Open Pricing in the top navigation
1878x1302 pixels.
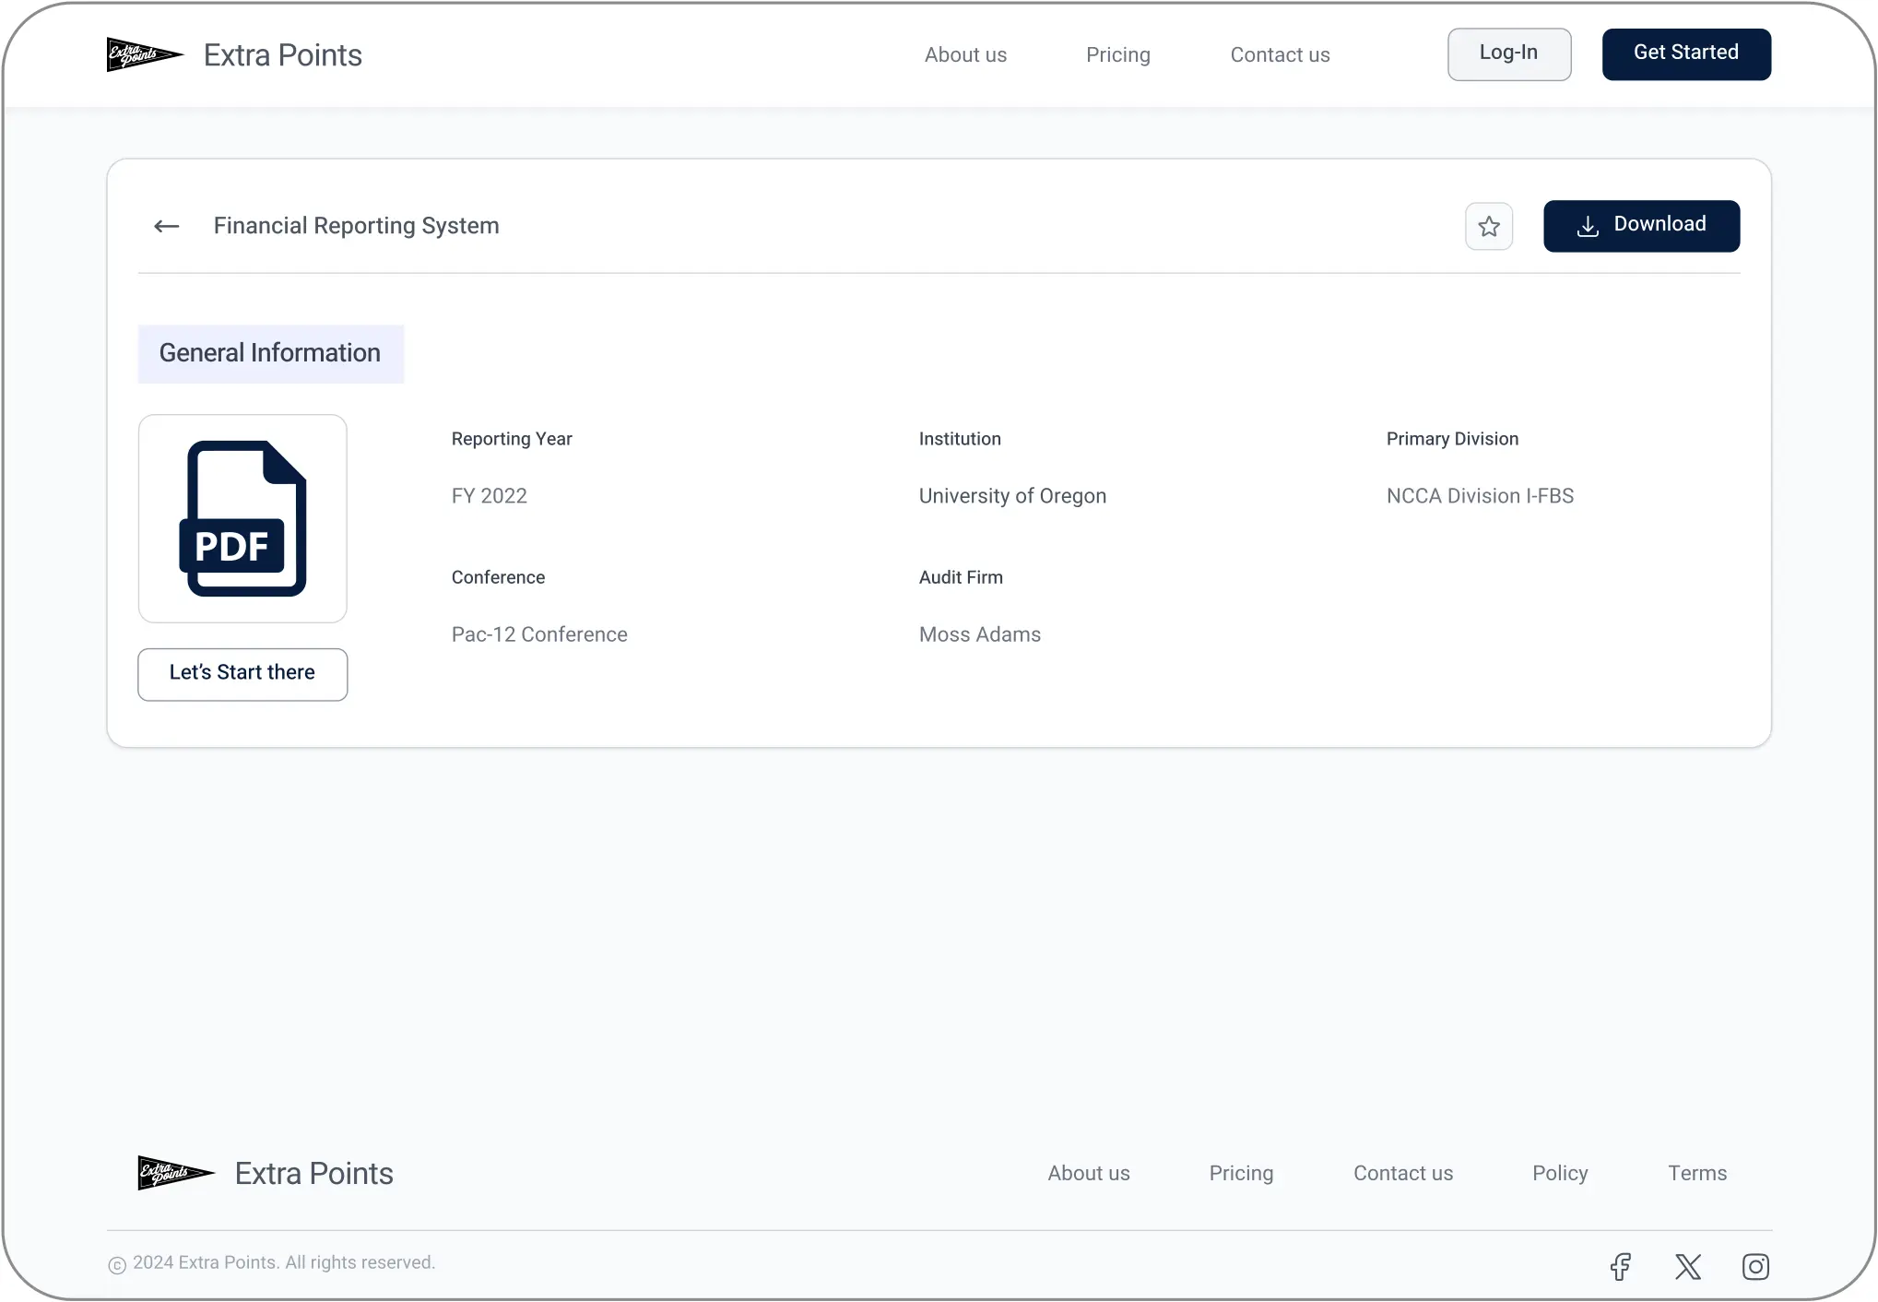tap(1117, 55)
